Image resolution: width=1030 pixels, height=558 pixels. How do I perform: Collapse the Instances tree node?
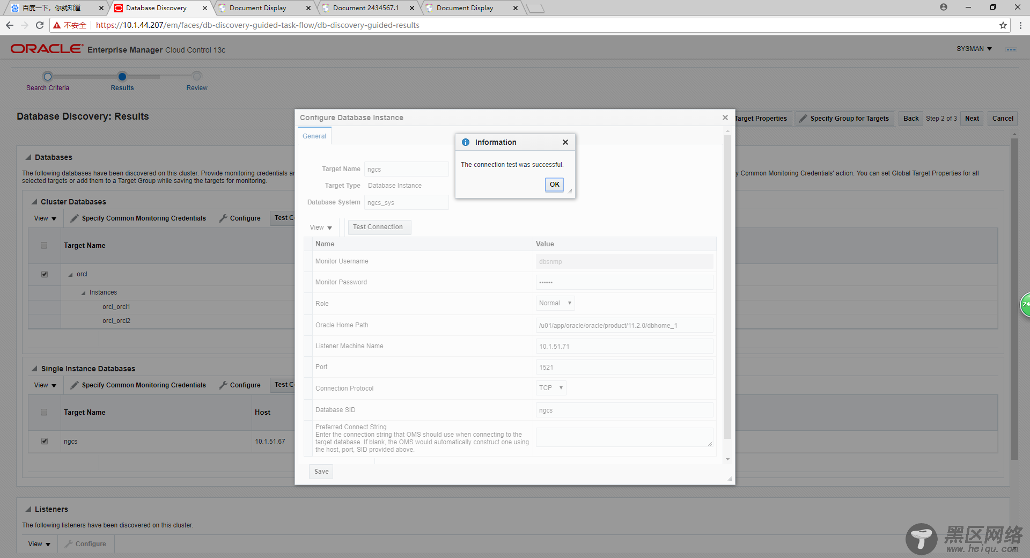83,293
